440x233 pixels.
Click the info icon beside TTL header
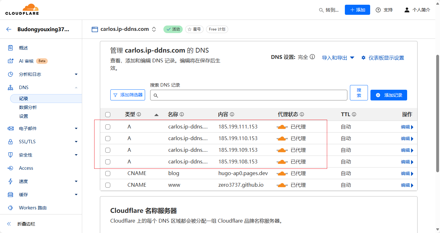(x=354, y=115)
